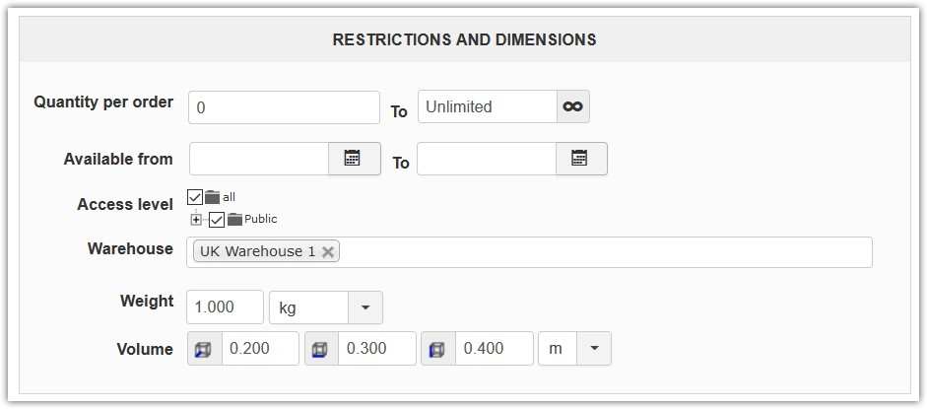
Task: Open the Available to end date calendar
Action: point(580,158)
